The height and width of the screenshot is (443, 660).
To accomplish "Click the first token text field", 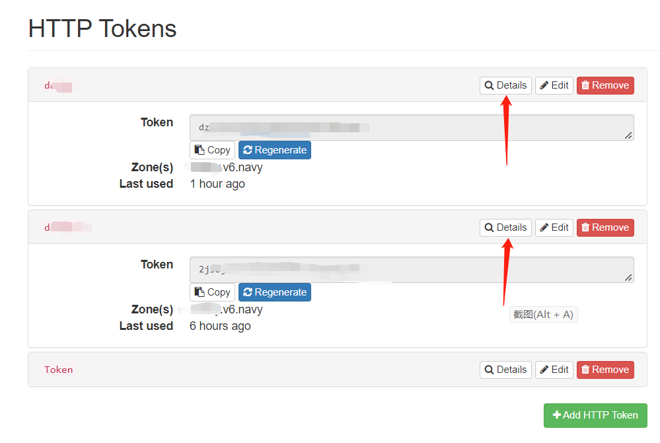I will coord(411,128).
